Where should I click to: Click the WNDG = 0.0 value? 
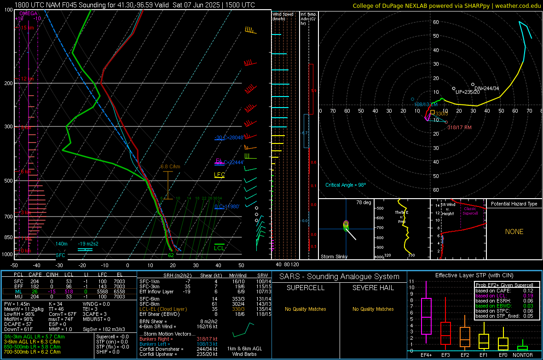[x=96, y=304]
